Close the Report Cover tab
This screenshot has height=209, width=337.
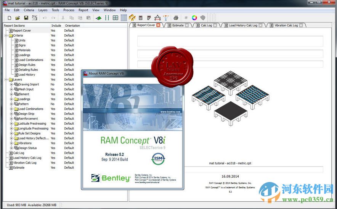tap(158, 25)
